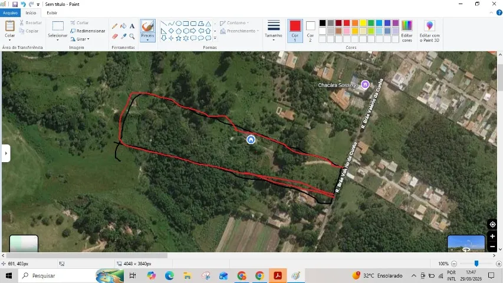The height and width of the screenshot is (283, 503).
Task: Expand the Tamanho size dropdown
Action: [273, 31]
